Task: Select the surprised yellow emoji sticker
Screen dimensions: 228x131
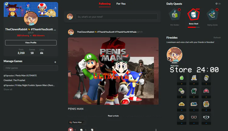Action: click(x=194, y=78)
